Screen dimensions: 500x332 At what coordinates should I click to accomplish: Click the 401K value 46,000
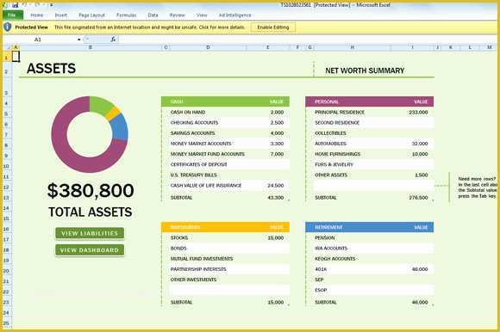pos(420,269)
